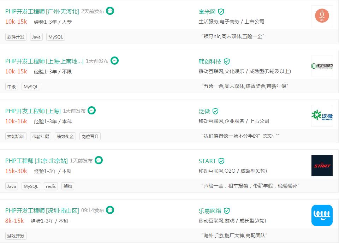Click verified shield icon next to 寓米网

[x=221, y=12]
